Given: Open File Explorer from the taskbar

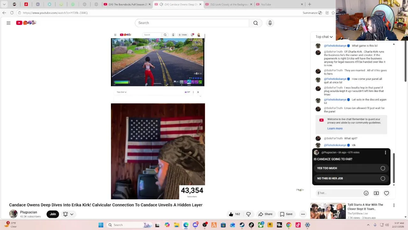Looking at the screenshot, I should pyautogui.click(x=177, y=225).
